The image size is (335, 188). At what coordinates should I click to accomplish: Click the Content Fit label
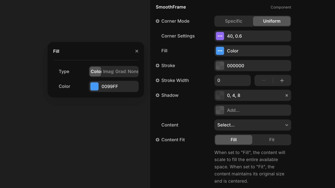pos(173,140)
